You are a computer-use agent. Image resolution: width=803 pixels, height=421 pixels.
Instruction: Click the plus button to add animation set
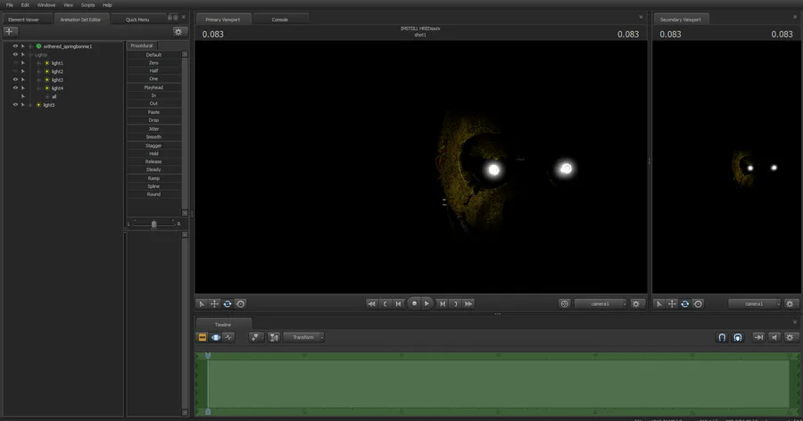pyautogui.click(x=10, y=32)
